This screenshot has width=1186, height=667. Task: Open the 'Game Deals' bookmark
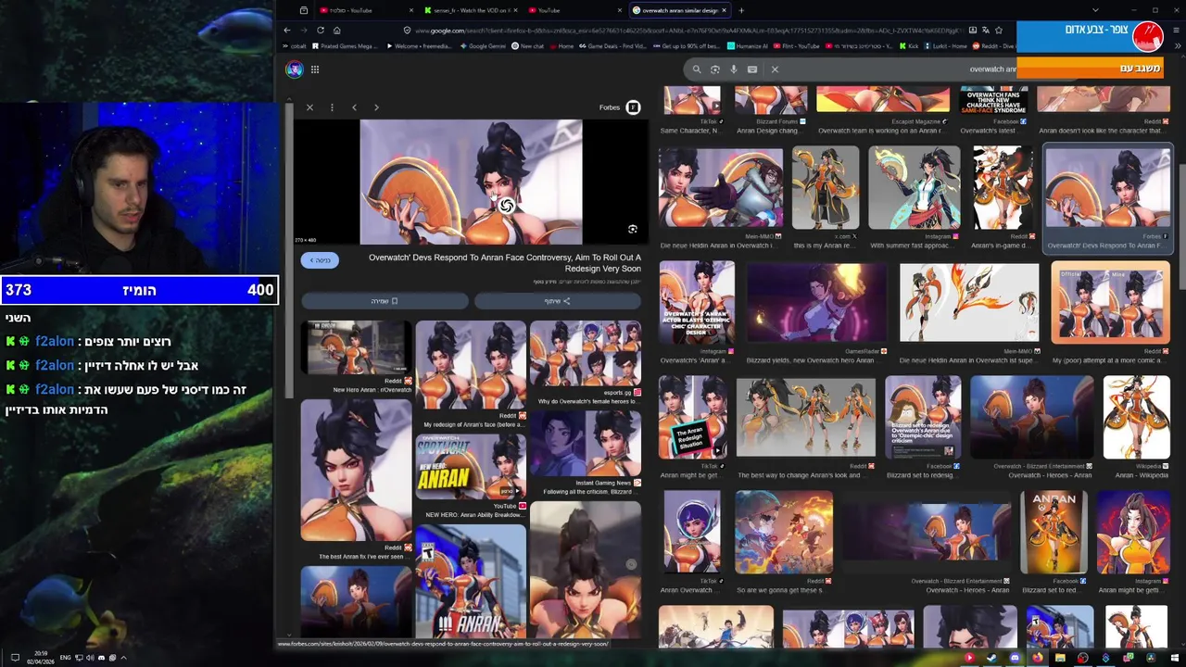tap(613, 45)
